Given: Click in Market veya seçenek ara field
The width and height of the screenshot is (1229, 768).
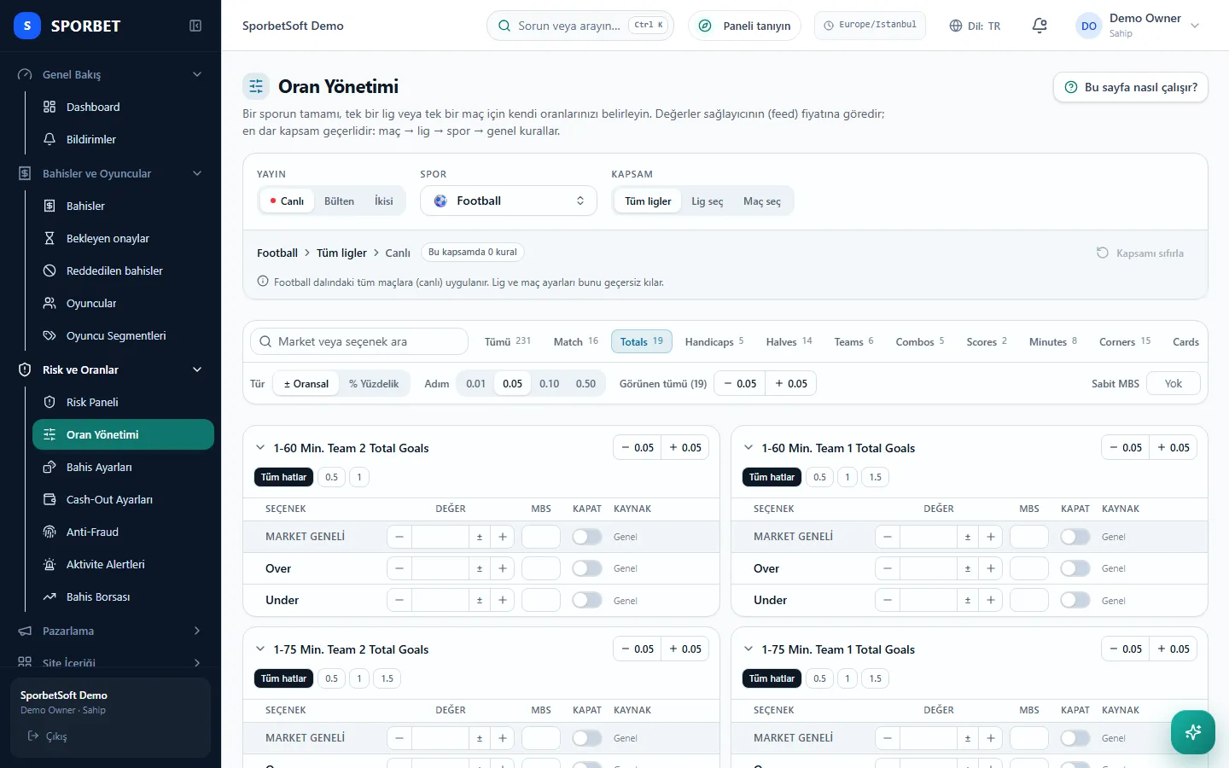Looking at the screenshot, I should (359, 341).
